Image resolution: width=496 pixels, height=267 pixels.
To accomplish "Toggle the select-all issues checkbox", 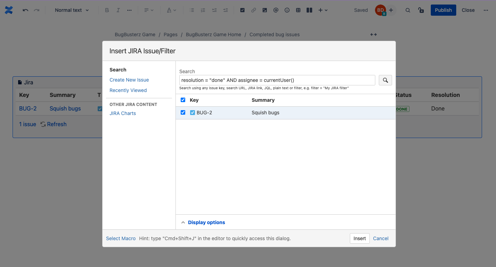I will [x=183, y=100].
